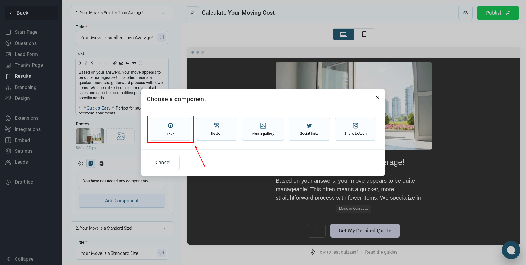The width and height of the screenshot is (526, 265).
Task: Open result settings gear icon
Action: [80, 163]
